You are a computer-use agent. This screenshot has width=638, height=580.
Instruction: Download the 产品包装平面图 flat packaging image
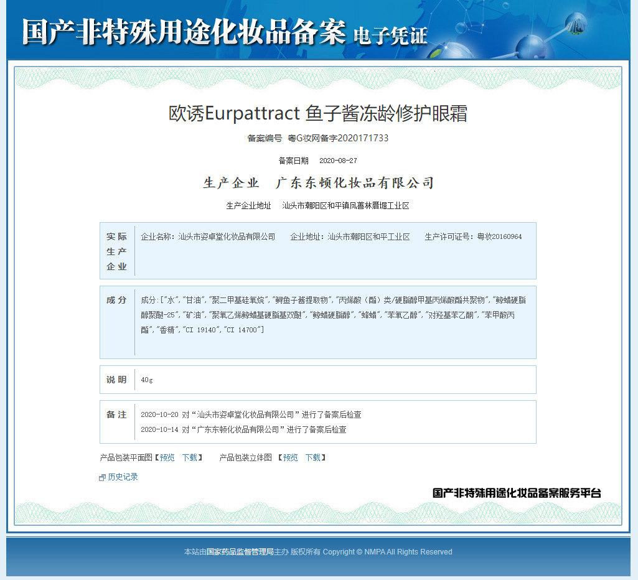tap(189, 457)
